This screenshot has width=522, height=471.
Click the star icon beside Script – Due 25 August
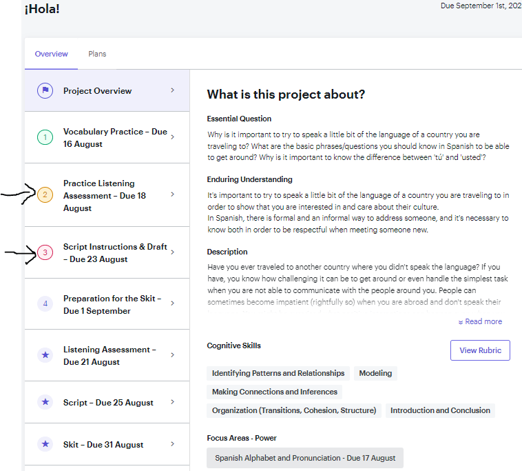tap(45, 402)
